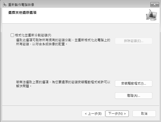Click the description 選取此選項可刪除所有現有的磁碟分割
161x122 pixels.
[x=44, y=40]
